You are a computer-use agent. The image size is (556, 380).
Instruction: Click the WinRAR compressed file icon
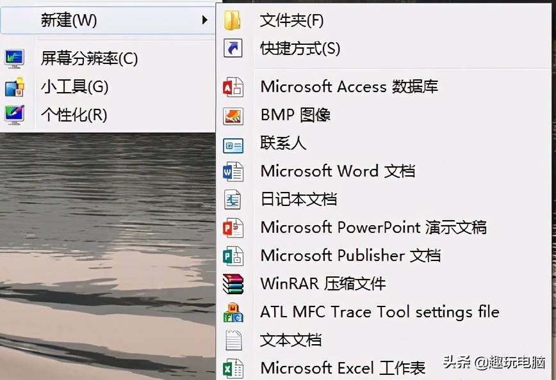pos(233,283)
